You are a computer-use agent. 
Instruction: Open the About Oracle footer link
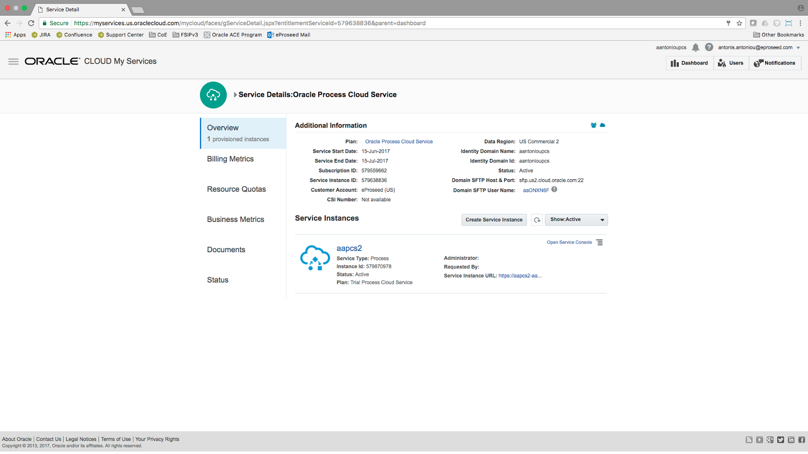17,439
